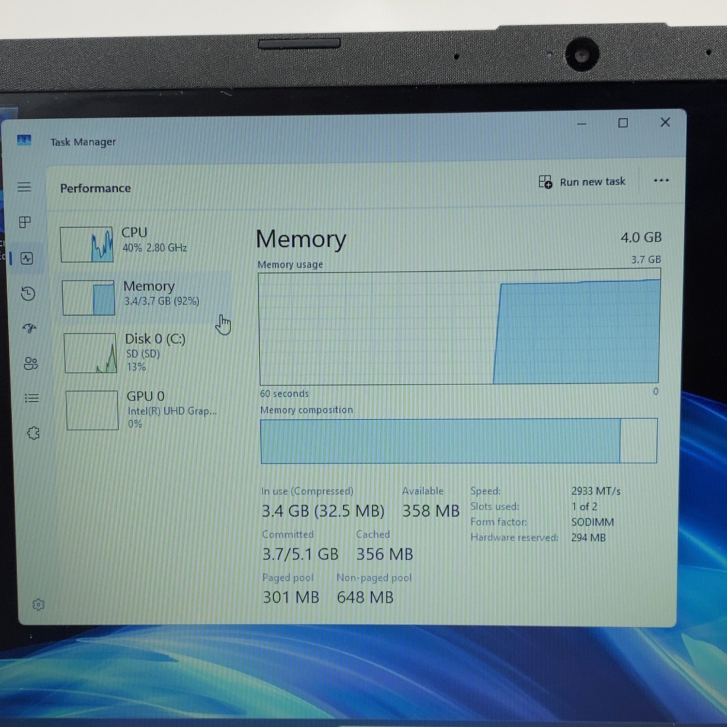This screenshot has width=727, height=727.
Task: Click the 1 of 2 slots used value
Action: tap(584, 506)
